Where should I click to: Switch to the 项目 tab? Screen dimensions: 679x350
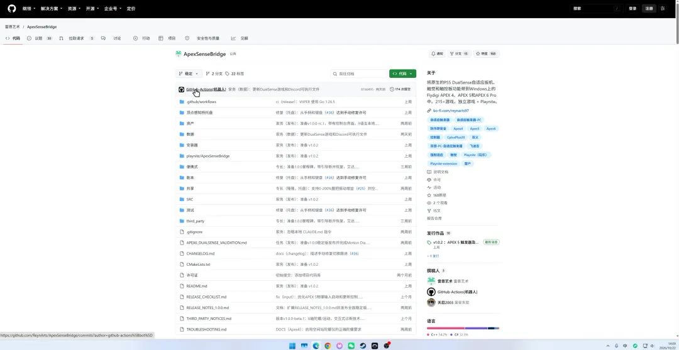click(x=167, y=38)
